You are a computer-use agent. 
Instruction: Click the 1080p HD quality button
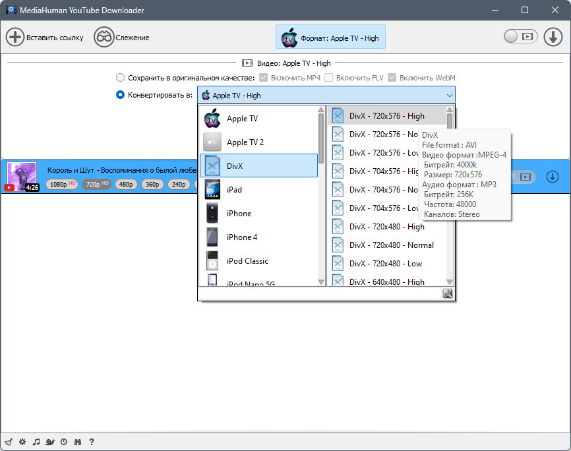click(62, 185)
